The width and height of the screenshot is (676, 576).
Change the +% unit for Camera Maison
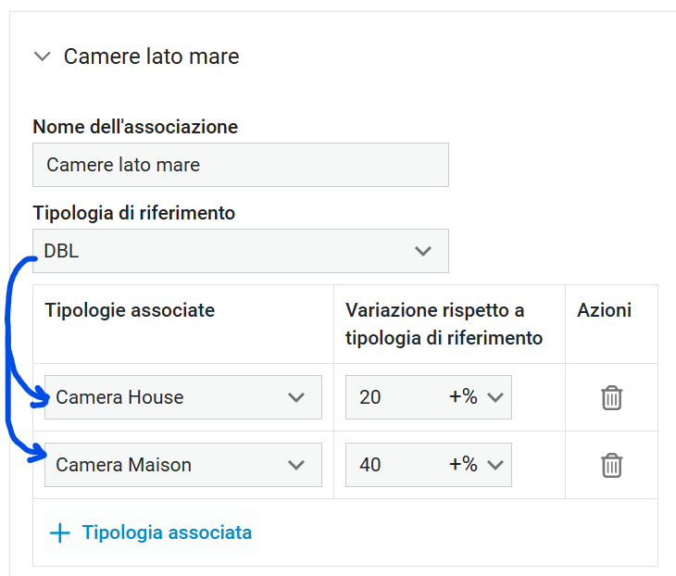coord(476,465)
